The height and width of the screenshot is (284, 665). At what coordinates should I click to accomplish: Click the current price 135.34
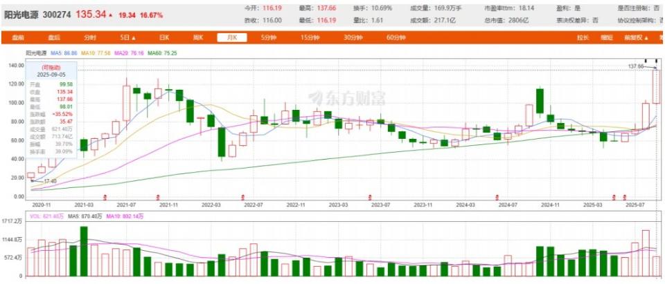pos(91,14)
